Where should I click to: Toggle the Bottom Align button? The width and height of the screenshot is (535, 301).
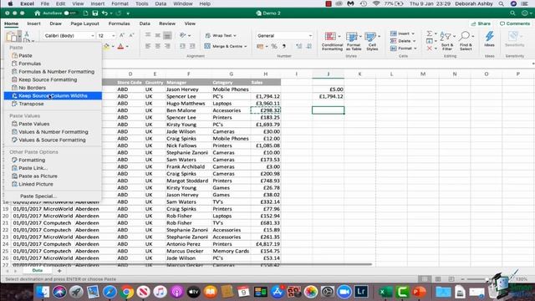[x=167, y=35]
